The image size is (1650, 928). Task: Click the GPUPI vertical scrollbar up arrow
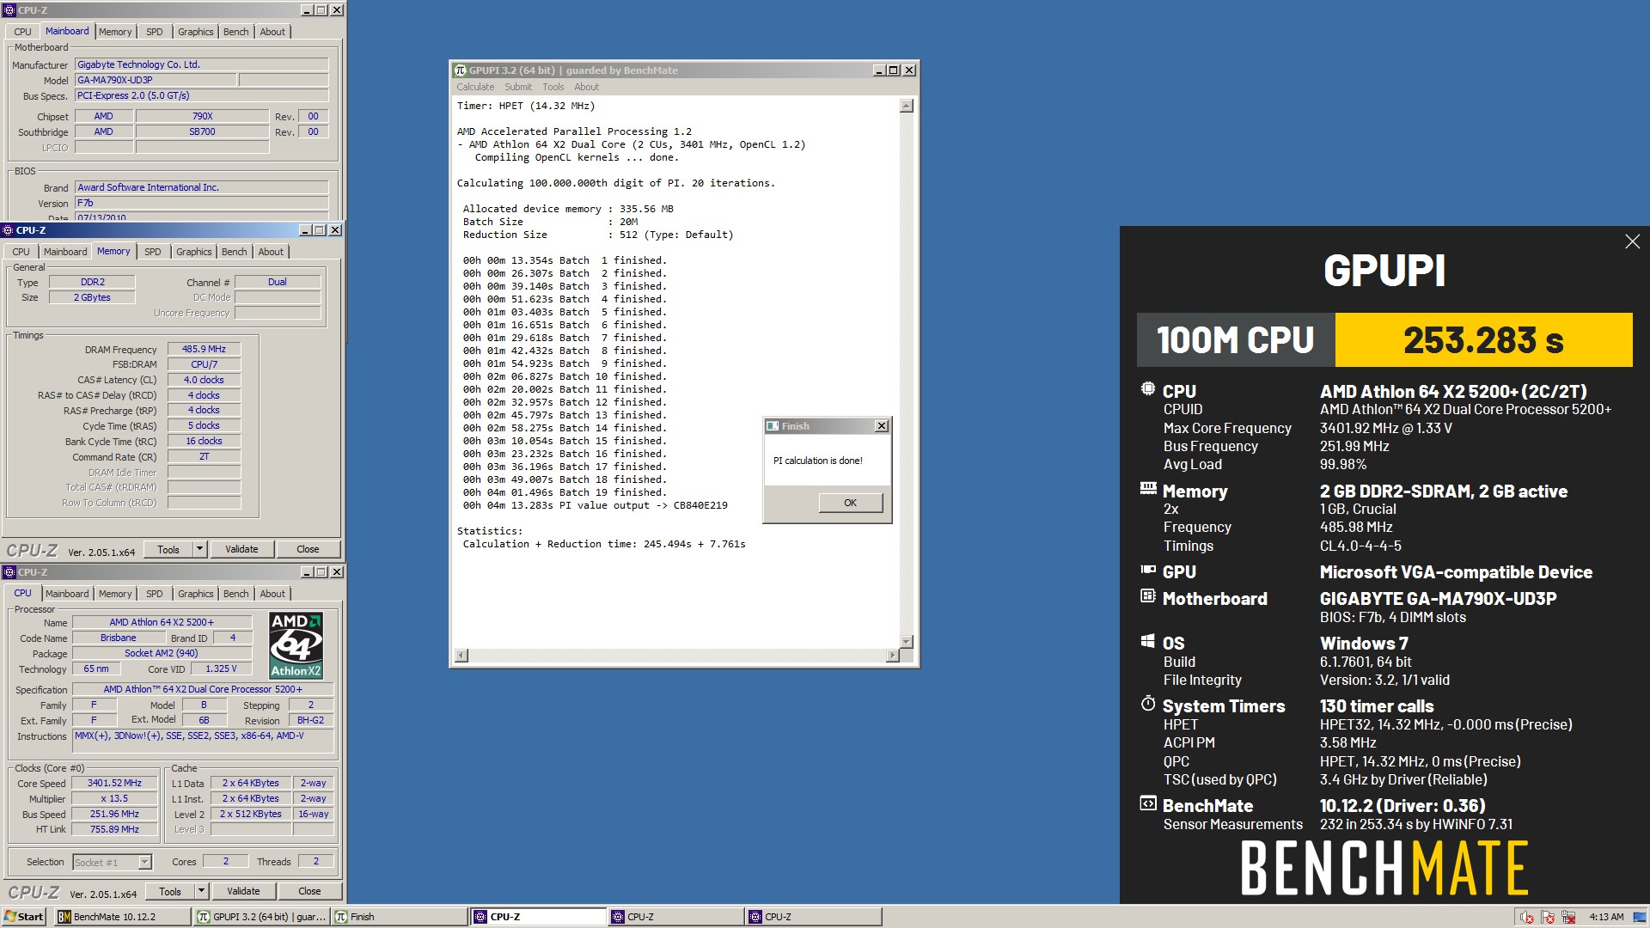(x=906, y=106)
